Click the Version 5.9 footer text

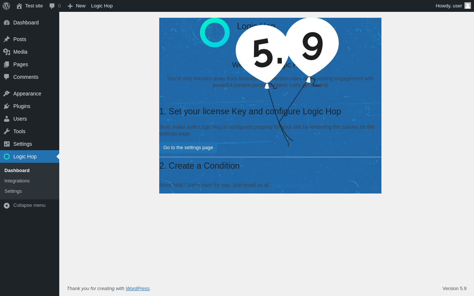pos(454,288)
